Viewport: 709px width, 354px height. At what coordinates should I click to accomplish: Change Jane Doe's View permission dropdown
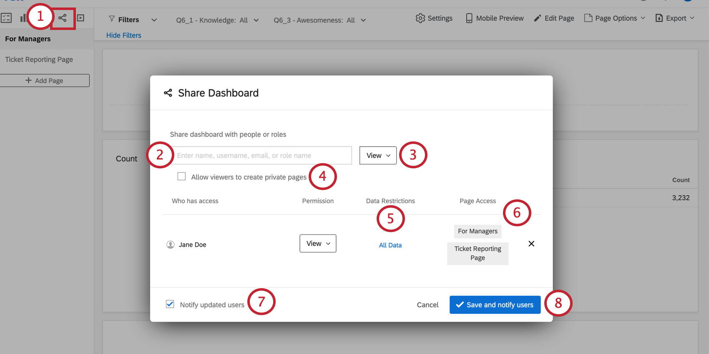point(318,244)
